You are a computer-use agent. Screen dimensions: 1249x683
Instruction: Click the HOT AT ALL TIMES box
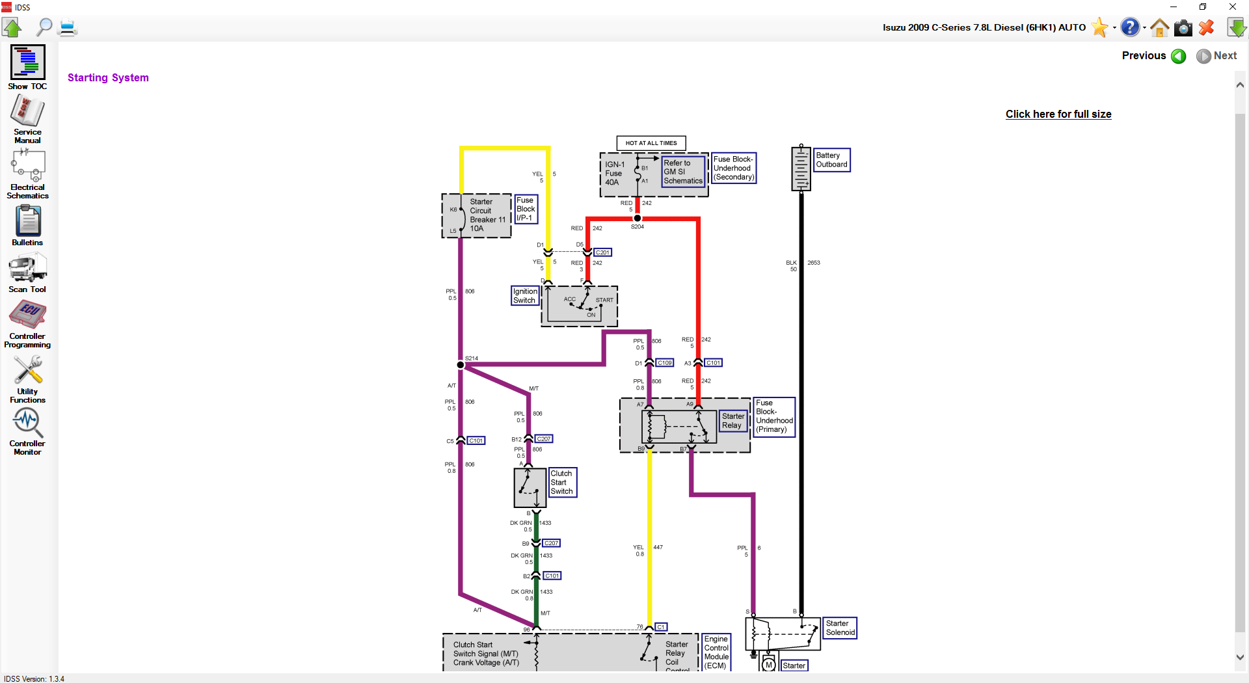pos(651,143)
